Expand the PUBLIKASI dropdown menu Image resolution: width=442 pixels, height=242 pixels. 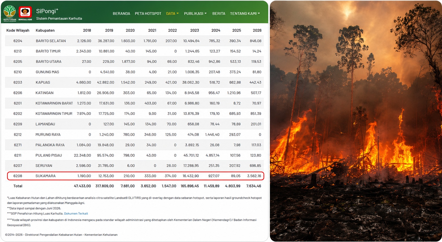pyautogui.click(x=195, y=14)
